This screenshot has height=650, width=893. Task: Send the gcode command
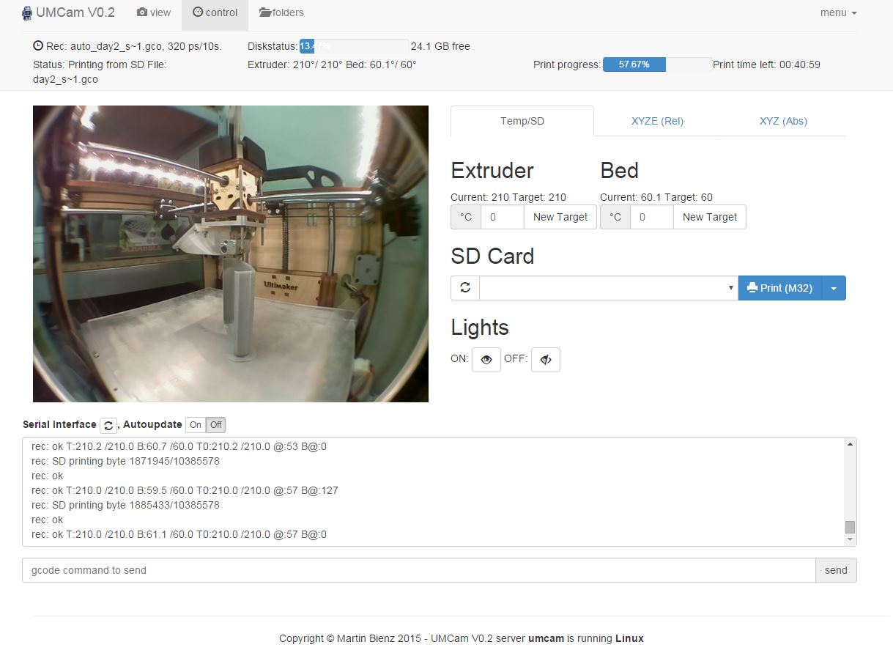[836, 570]
